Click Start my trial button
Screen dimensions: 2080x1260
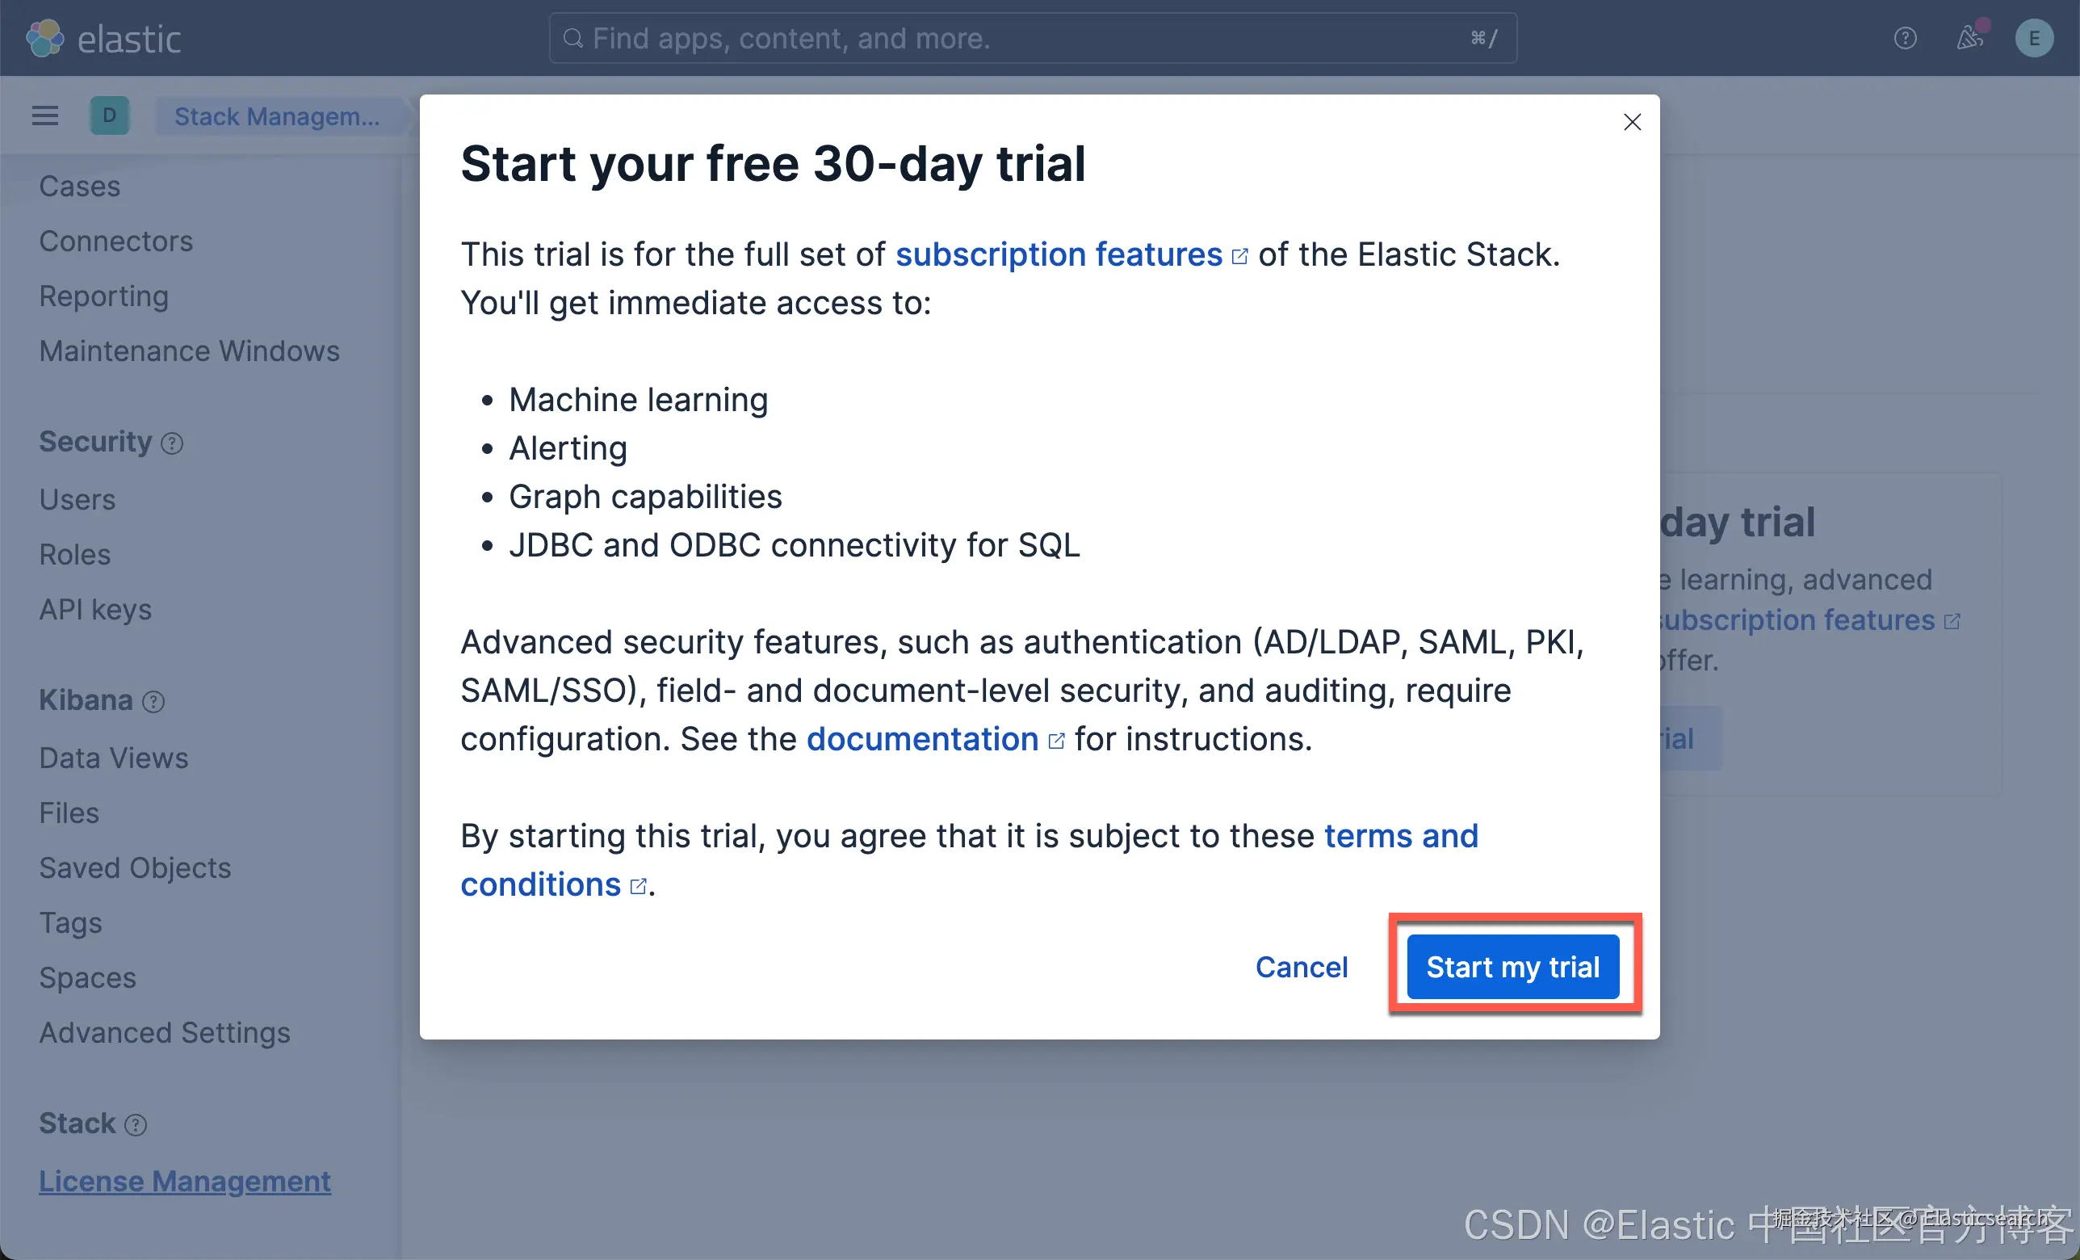(x=1512, y=967)
